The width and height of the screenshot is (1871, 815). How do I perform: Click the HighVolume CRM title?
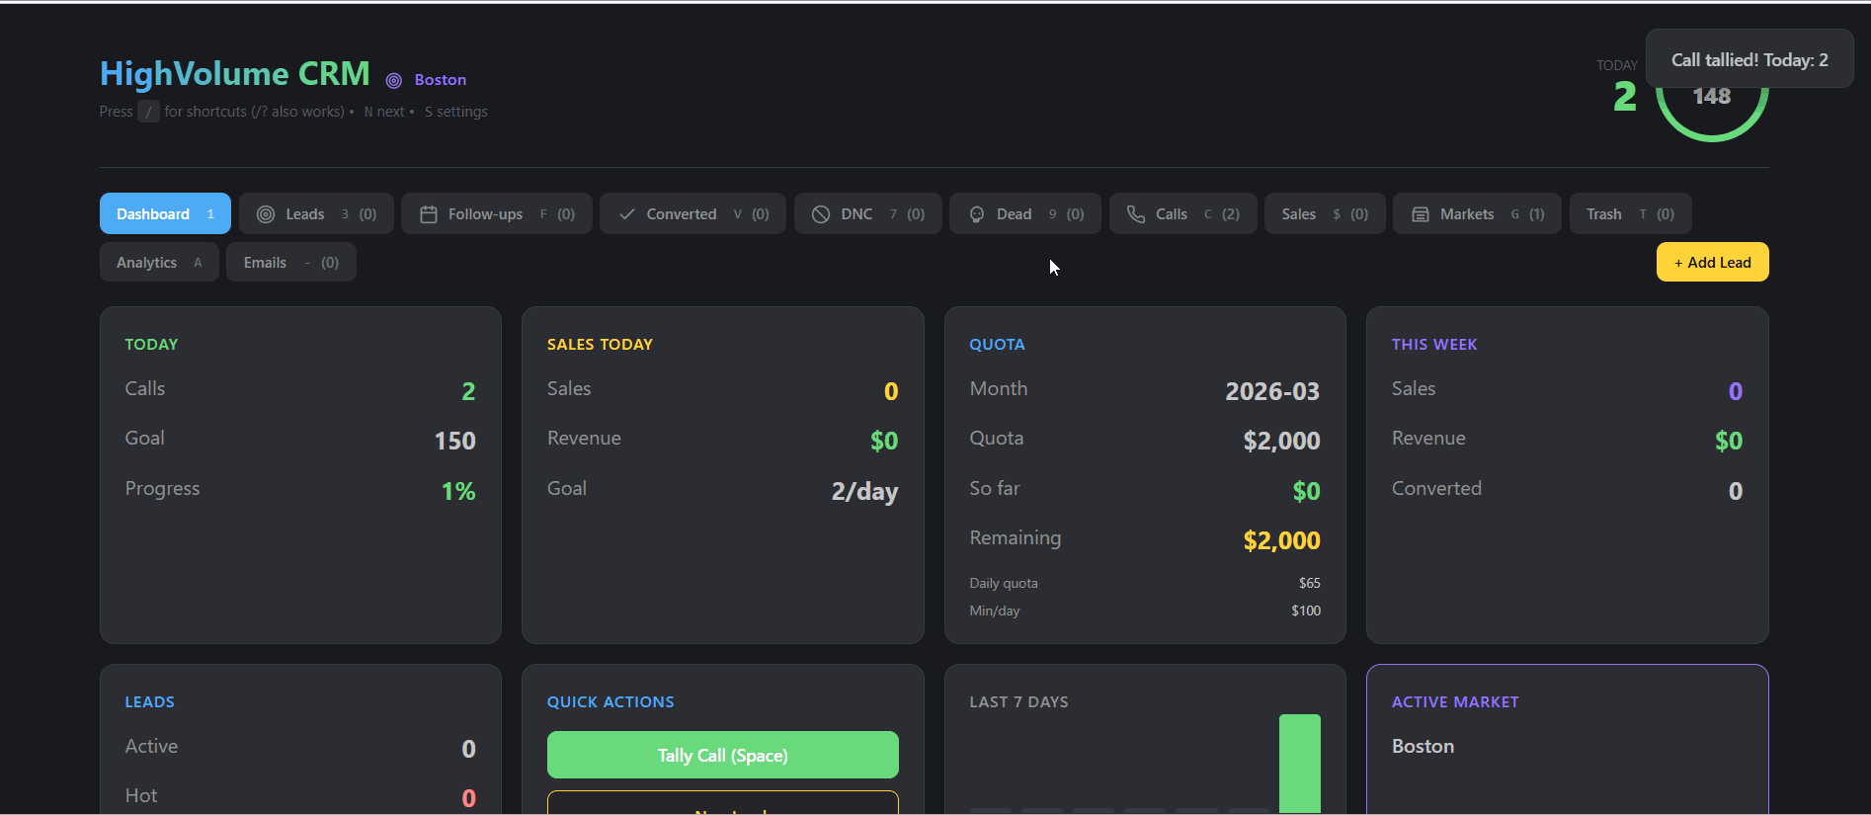click(x=235, y=73)
